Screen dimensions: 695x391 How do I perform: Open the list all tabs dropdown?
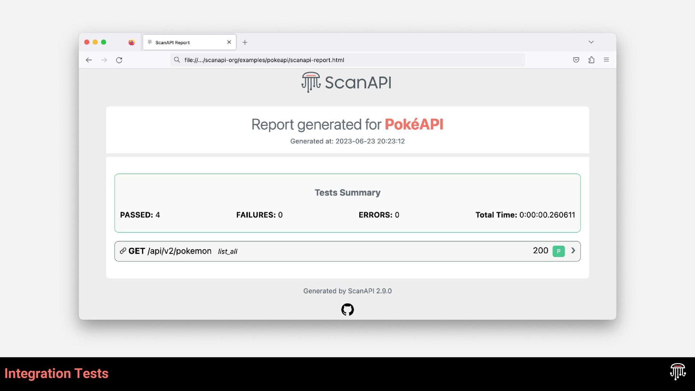pyautogui.click(x=591, y=42)
